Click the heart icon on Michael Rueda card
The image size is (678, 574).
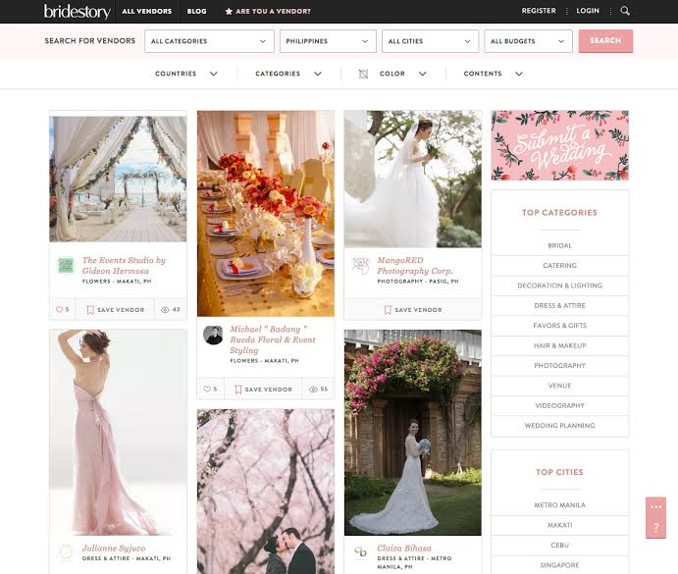coord(207,389)
